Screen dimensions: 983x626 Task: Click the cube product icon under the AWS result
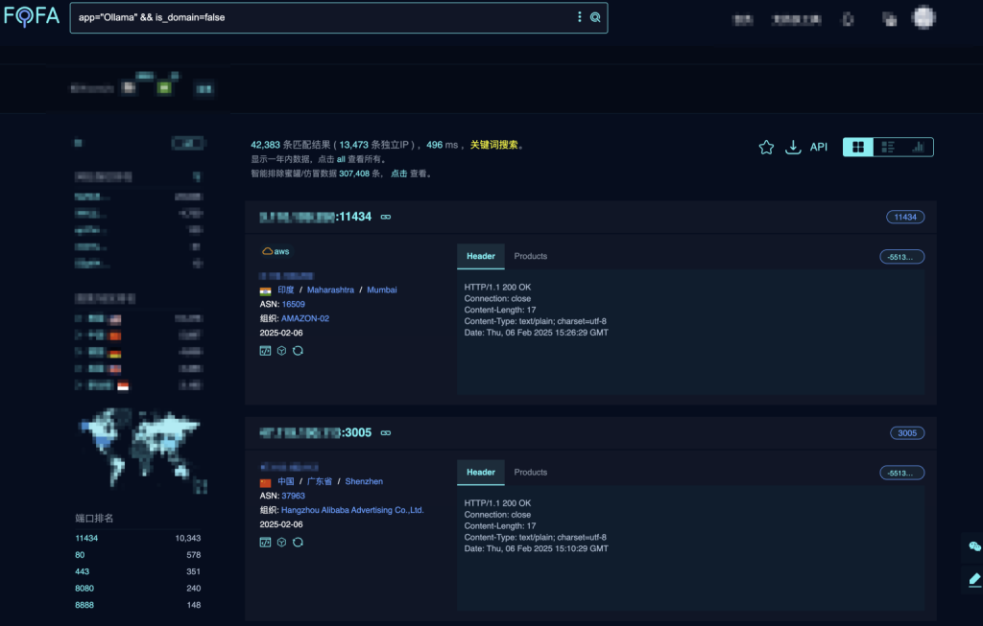(x=281, y=351)
